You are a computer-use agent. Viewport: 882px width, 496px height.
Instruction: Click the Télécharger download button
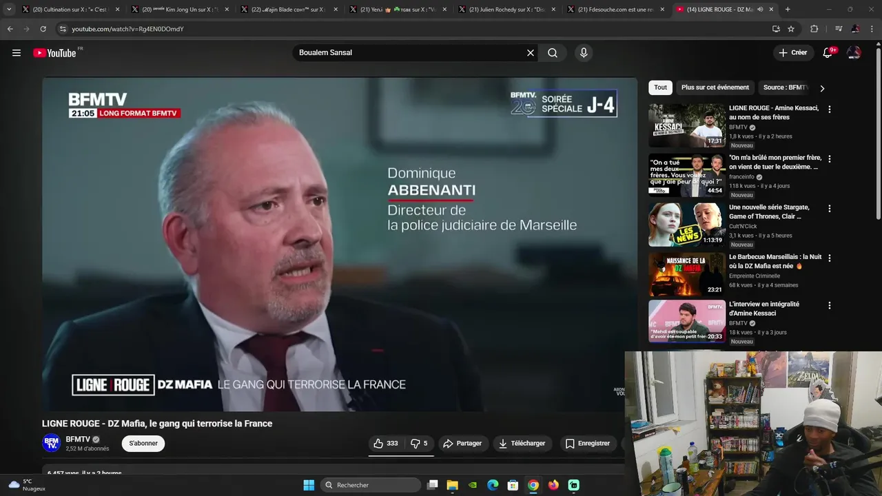pos(522,444)
